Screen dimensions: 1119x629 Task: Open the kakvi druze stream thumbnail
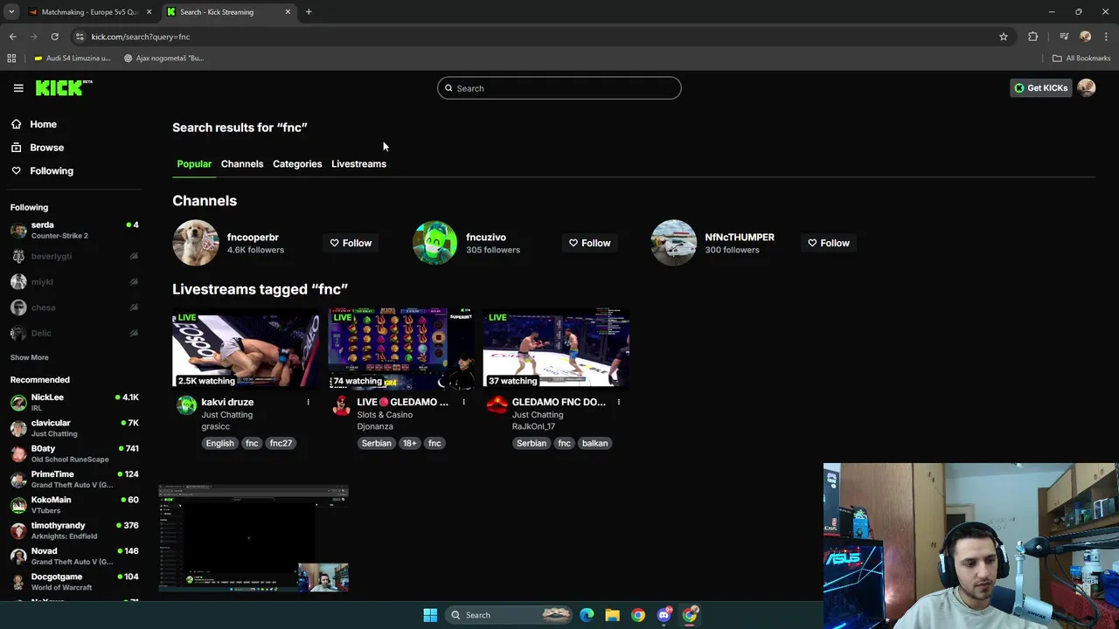pos(246,348)
